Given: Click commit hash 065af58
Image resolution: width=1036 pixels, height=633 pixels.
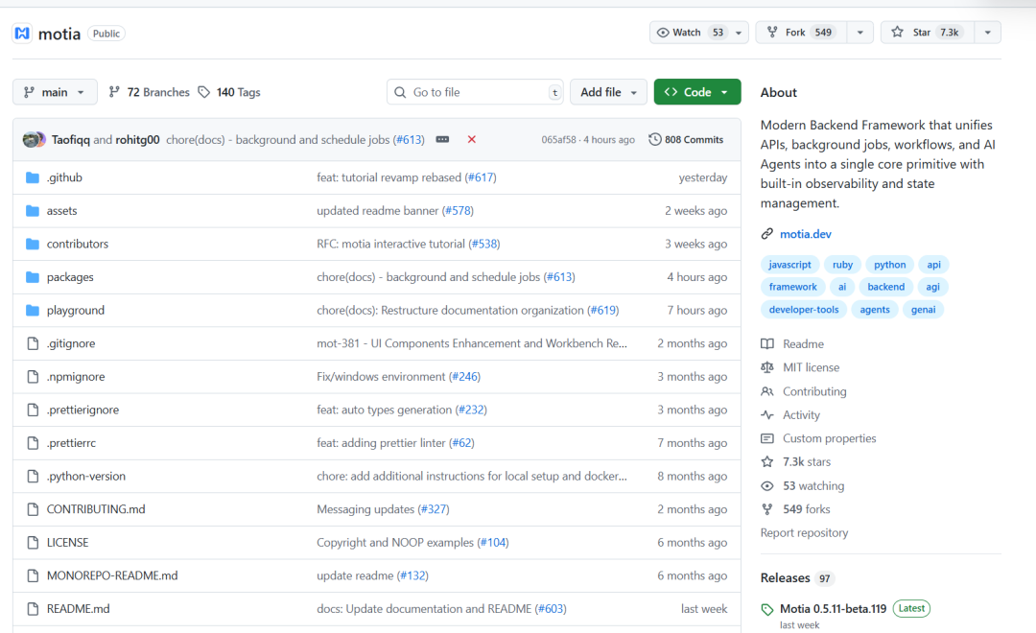Looking at the screenshot, I should coord(558,139).
